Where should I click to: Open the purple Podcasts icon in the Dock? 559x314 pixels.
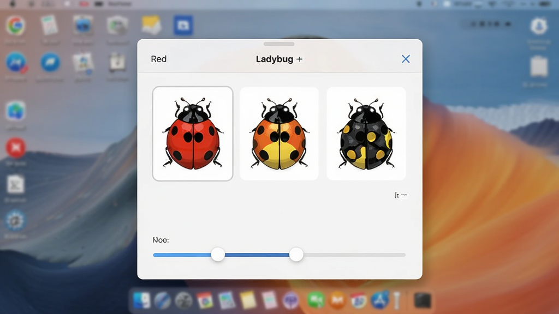click(x=291, y=301)
